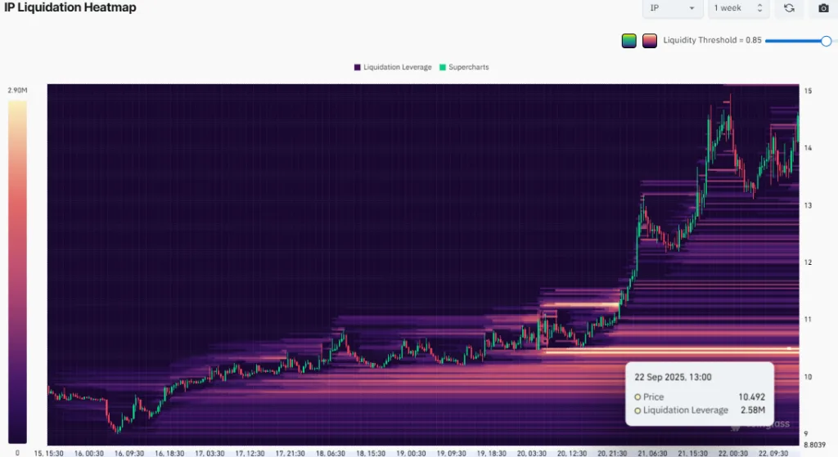Expand the 1 week timeframe selector

(738, 8)
